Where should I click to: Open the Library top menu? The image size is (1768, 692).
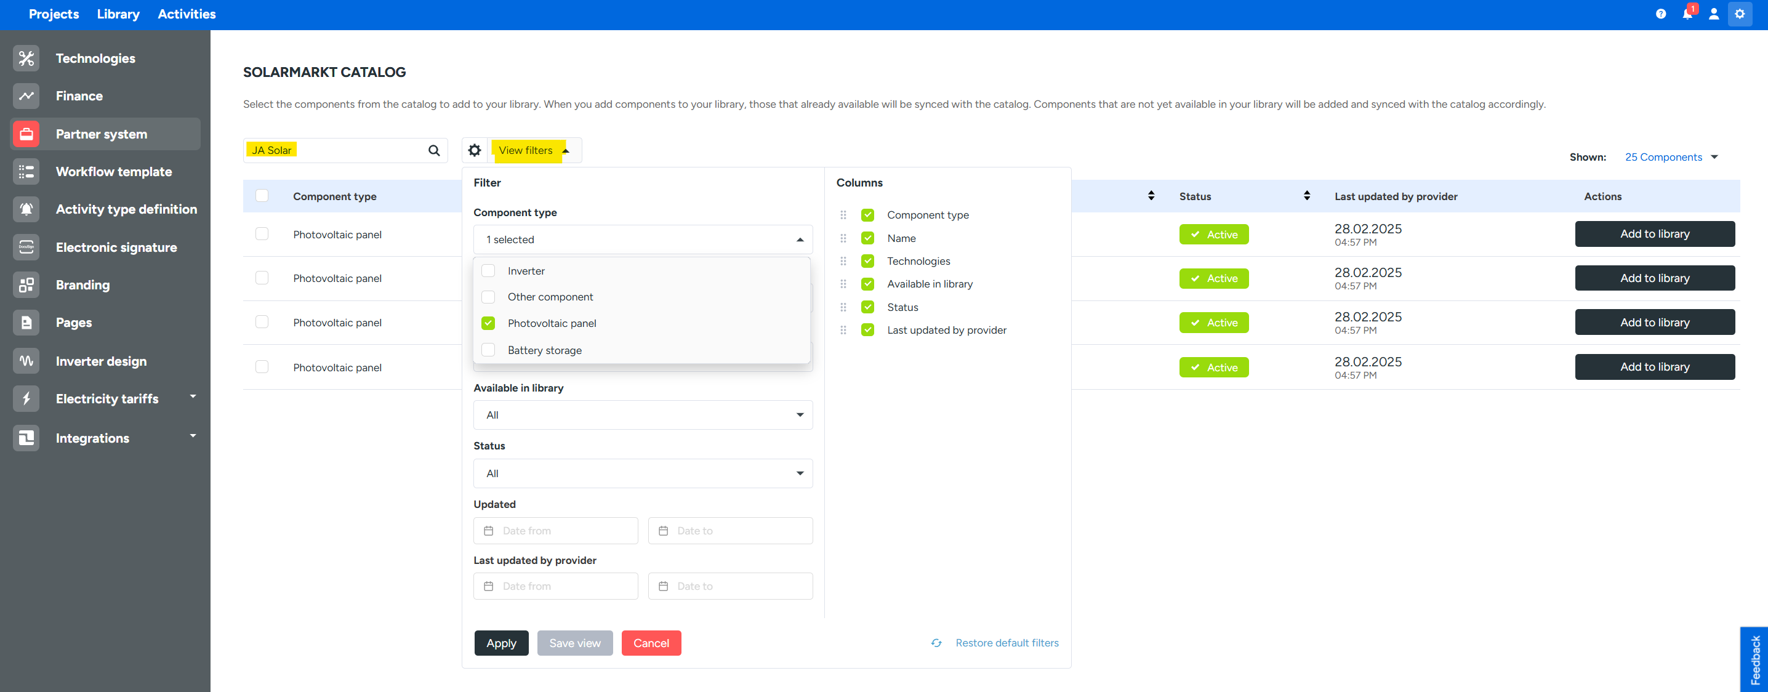tap(118, 14)
